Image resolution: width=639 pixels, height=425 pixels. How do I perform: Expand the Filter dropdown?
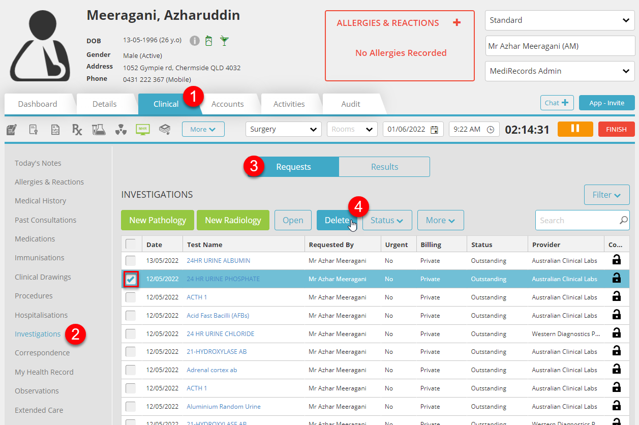click(606, 195)
